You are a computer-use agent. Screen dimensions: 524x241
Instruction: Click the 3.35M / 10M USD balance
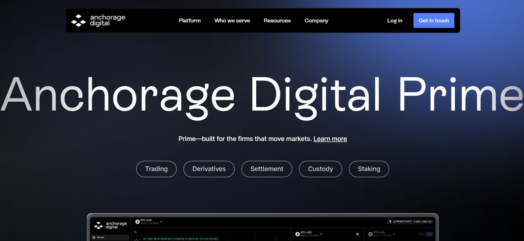point(423,222)
